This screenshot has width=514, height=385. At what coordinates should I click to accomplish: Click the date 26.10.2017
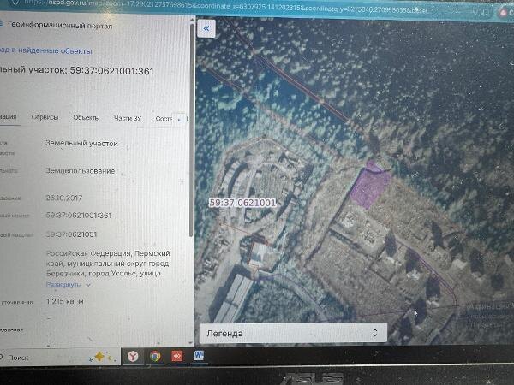(64, 198)
